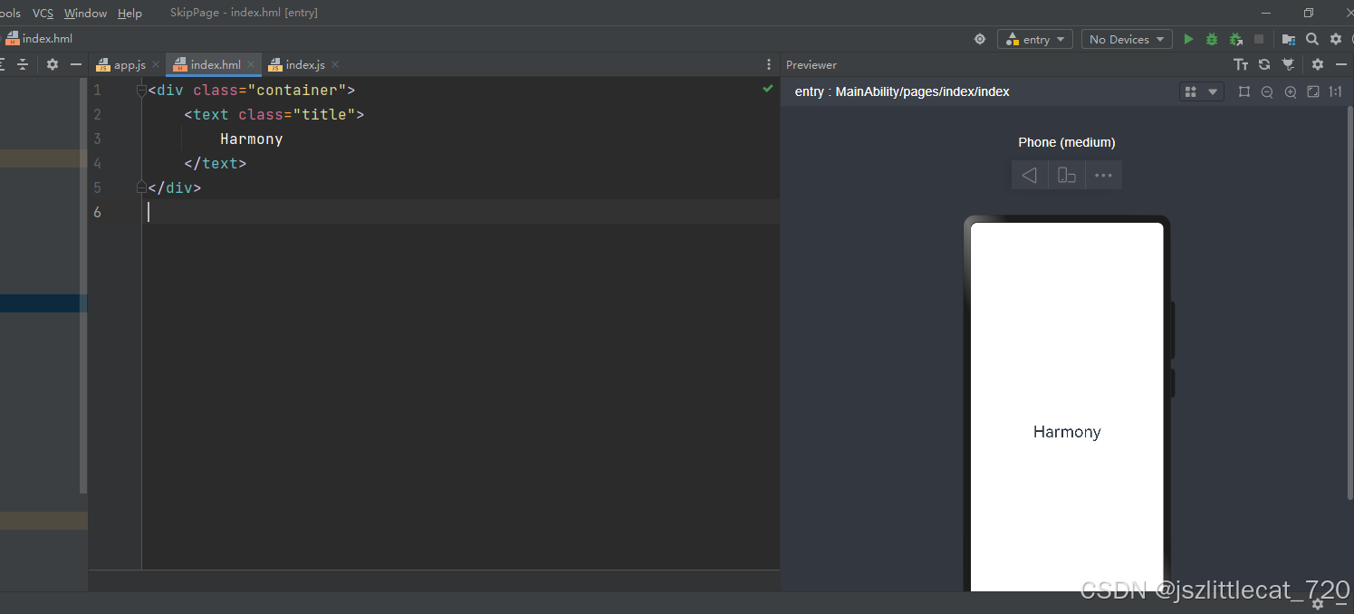Image resolution: width=1354 pixels, height=614 pixels.
Task: Open the three-dots more options for phone preview
Action: (x=1103, y=175)
